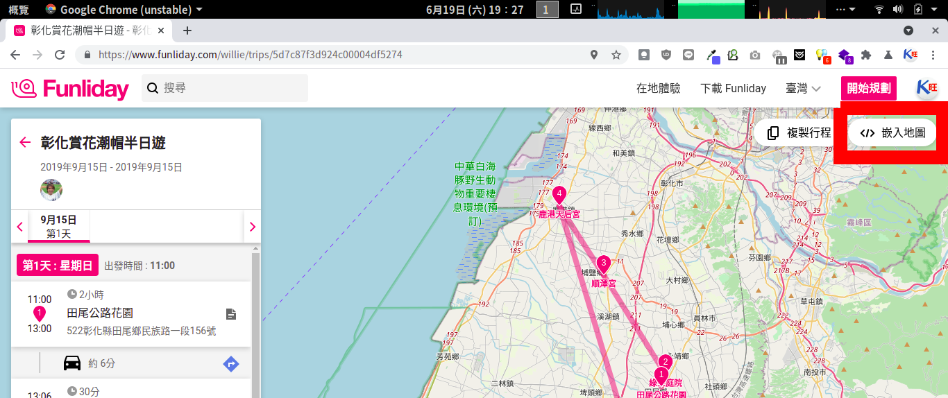Viewport: 948px width, 398px height.
Task: Show previous day with left chevron
Action: [20, 227]
